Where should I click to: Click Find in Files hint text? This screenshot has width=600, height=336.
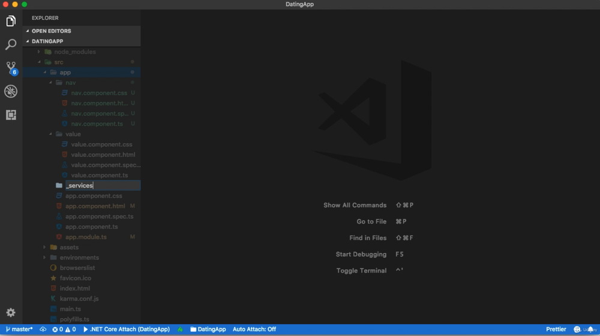pos(368,238)
